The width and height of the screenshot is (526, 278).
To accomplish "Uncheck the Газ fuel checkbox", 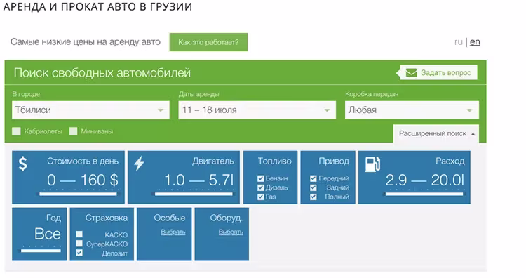I will 260,197.
